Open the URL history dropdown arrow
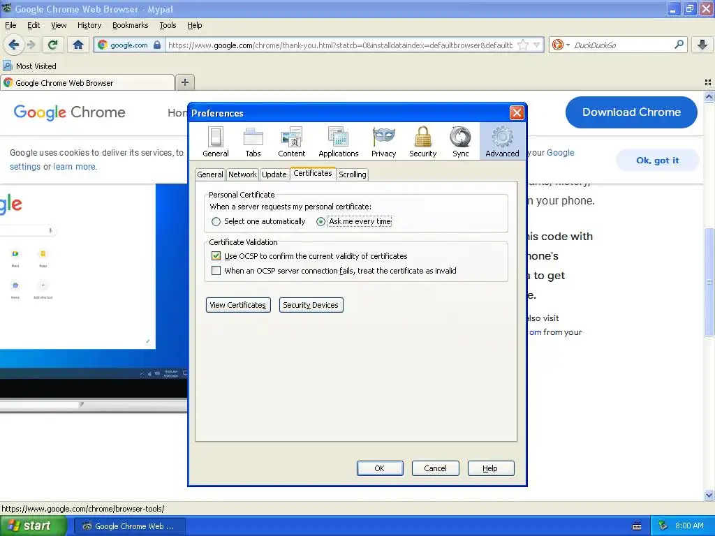Screen dimensions: 715x536 pyautogui.click(x=537, y=45)
